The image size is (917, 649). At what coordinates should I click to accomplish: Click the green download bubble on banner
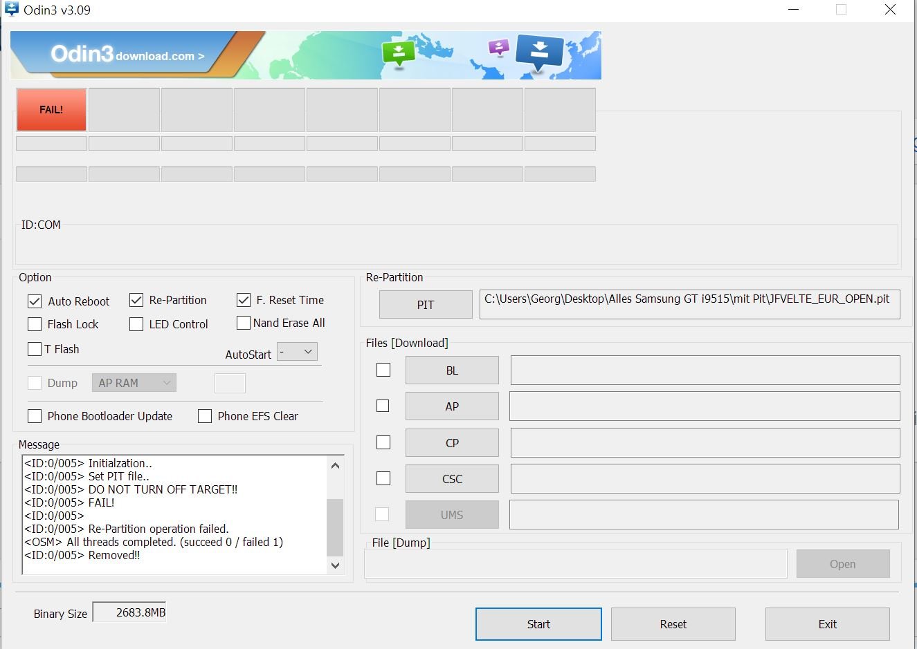click(x=399, y=53)
